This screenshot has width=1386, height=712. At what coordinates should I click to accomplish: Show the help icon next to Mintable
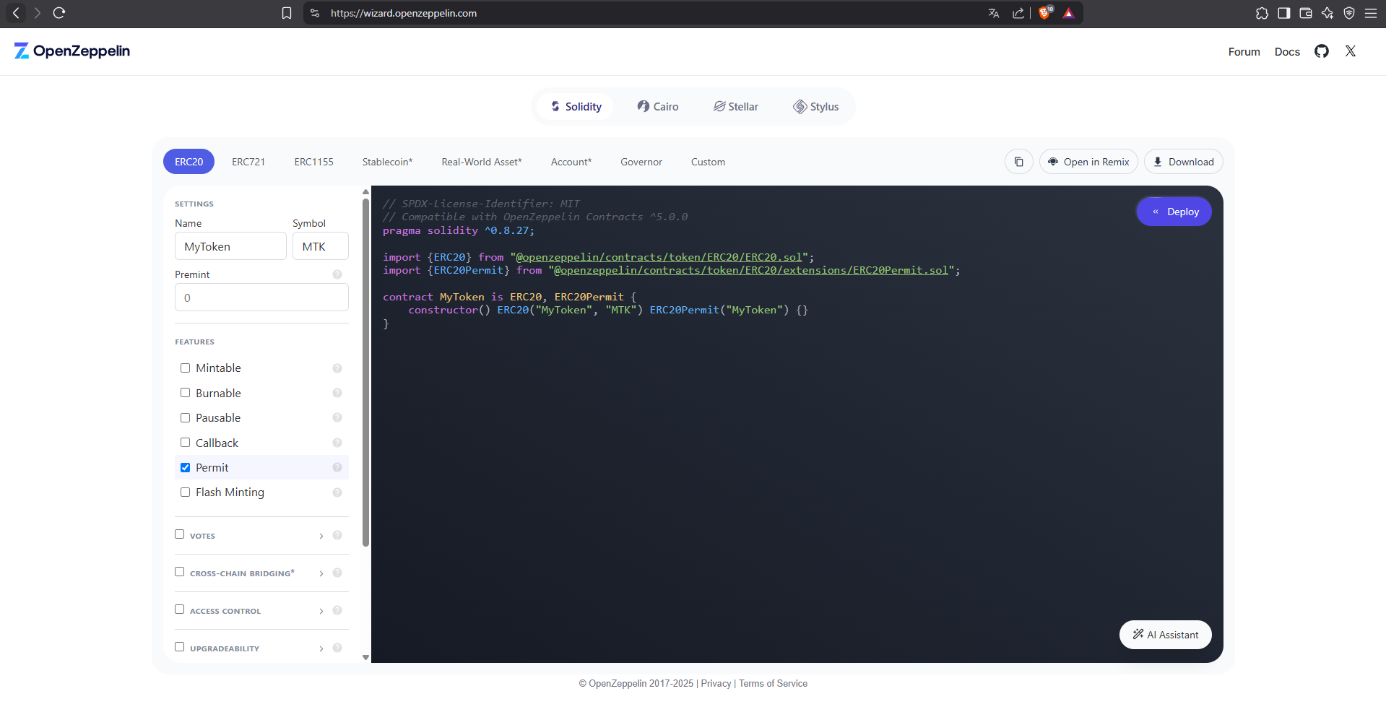click(337, 368)
